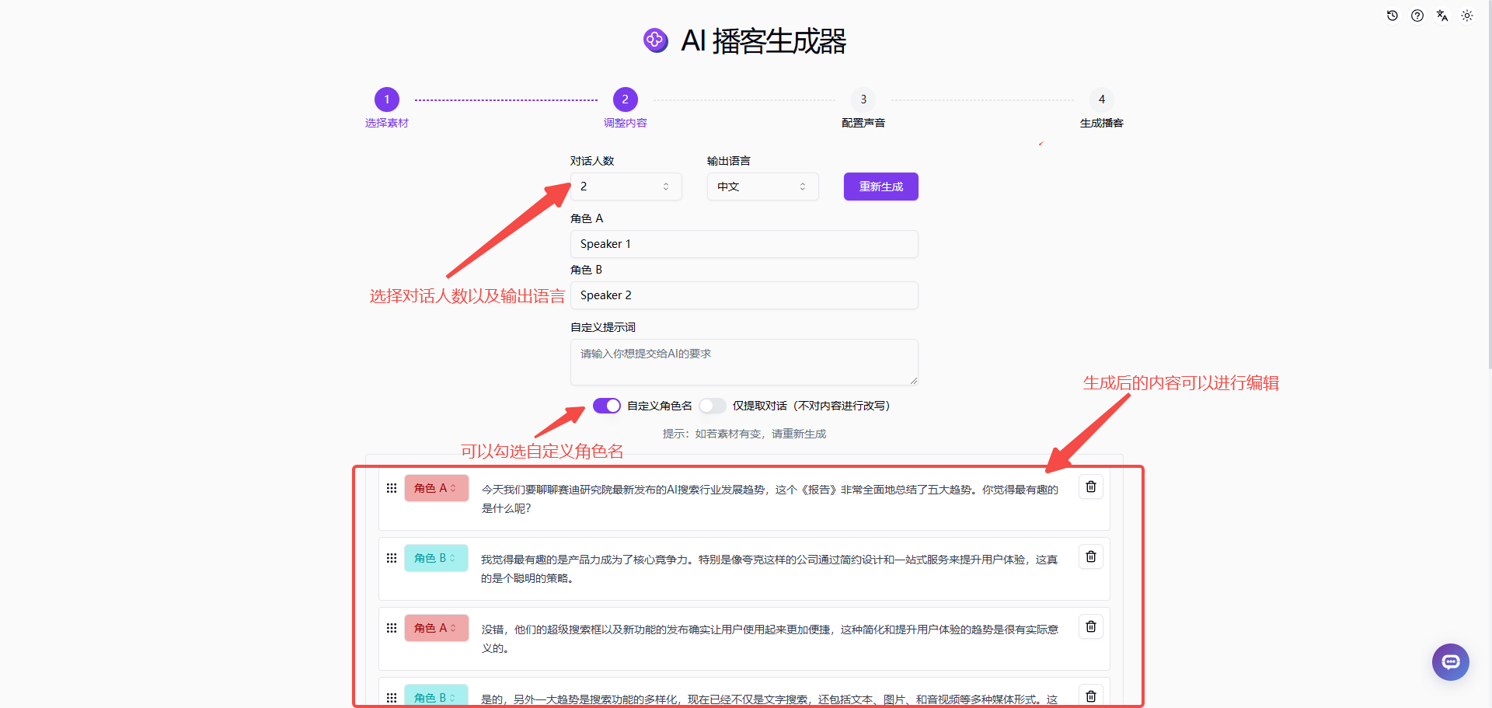Delete the dialogue row starting 今天我们要聊聊
This screenshot has height=708, width=1492.
pyautogui.click(x=1091, y=487)
